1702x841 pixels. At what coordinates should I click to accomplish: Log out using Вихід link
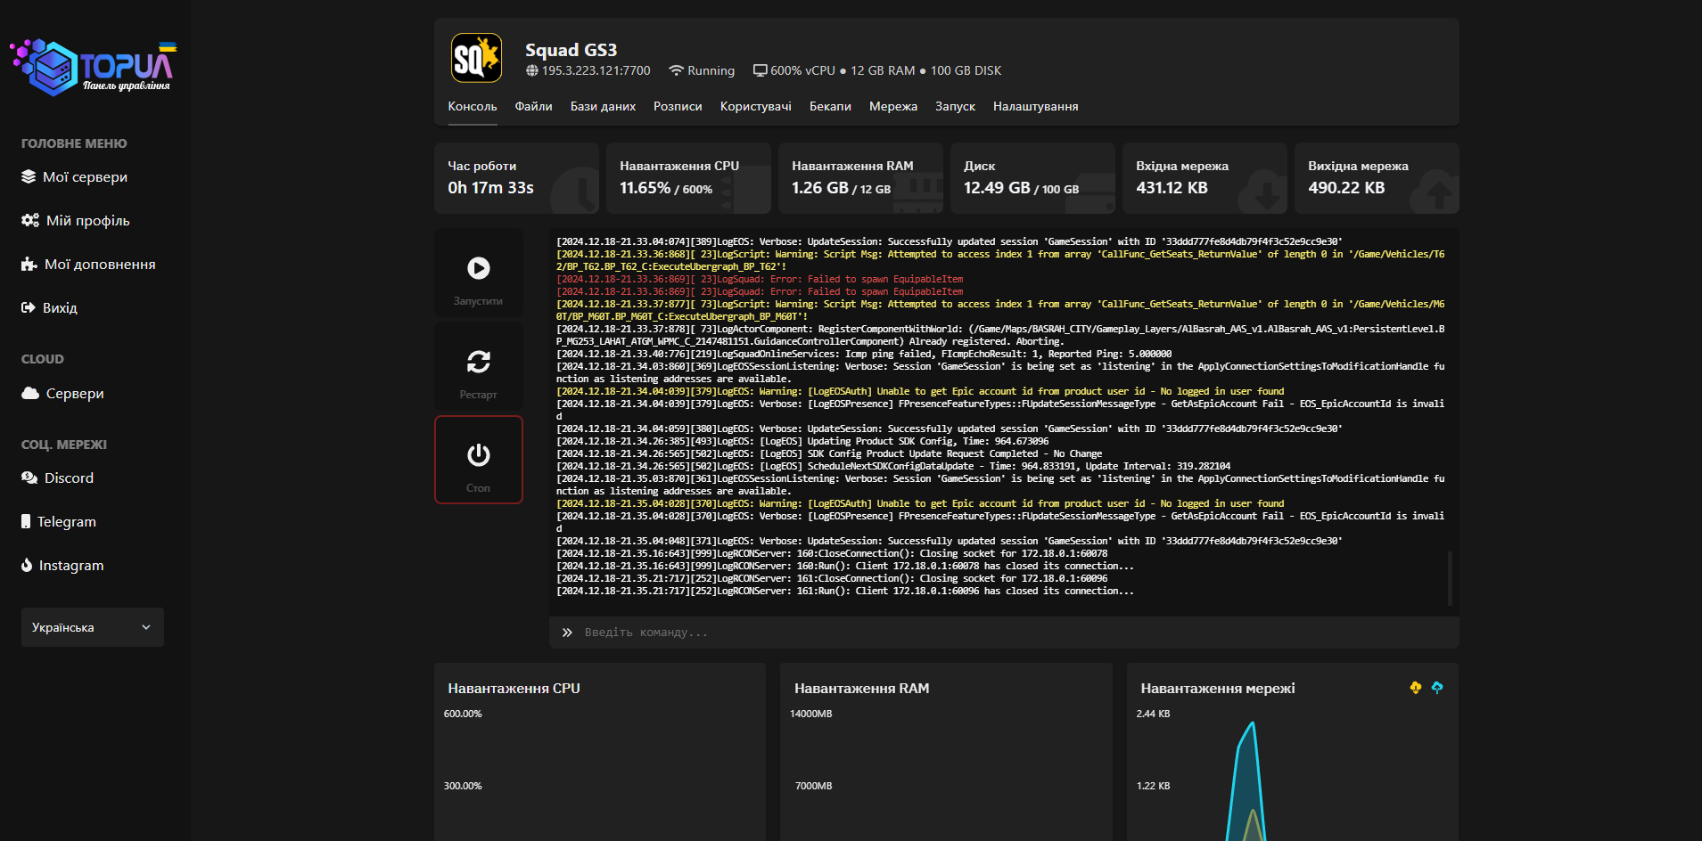coord(60,308)
